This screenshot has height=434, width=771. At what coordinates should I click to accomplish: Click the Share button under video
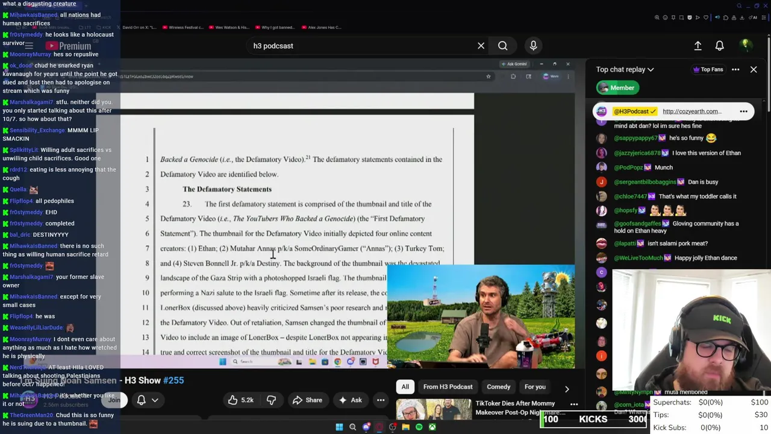(307, 400)
